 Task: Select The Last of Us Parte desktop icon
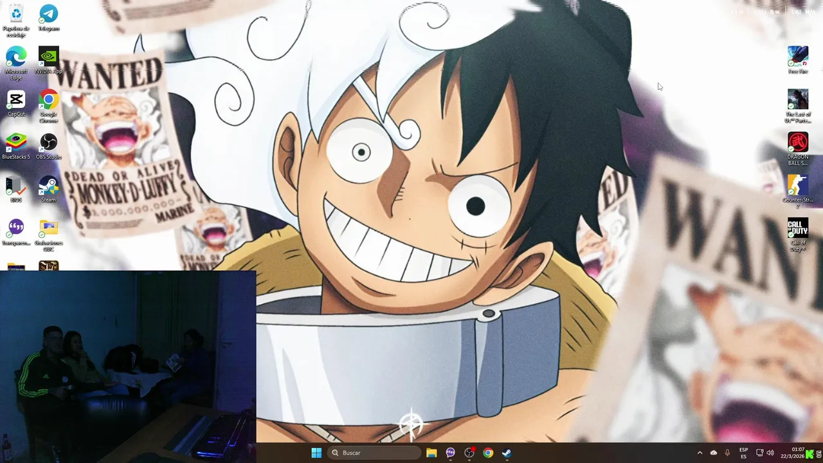click(798, 106)
